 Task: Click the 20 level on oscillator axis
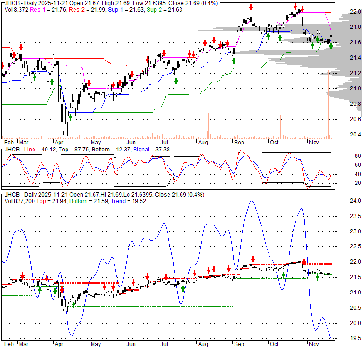coord(358,183)
